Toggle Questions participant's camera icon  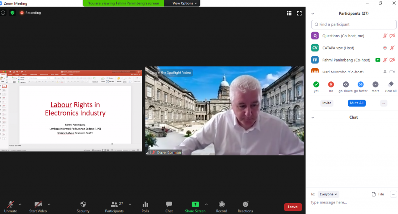click(392, 36)
